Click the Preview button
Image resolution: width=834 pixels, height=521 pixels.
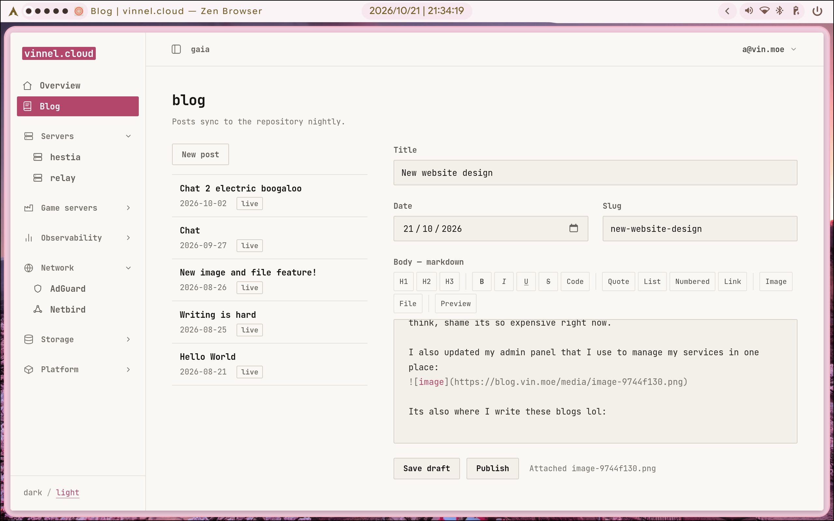455,303
